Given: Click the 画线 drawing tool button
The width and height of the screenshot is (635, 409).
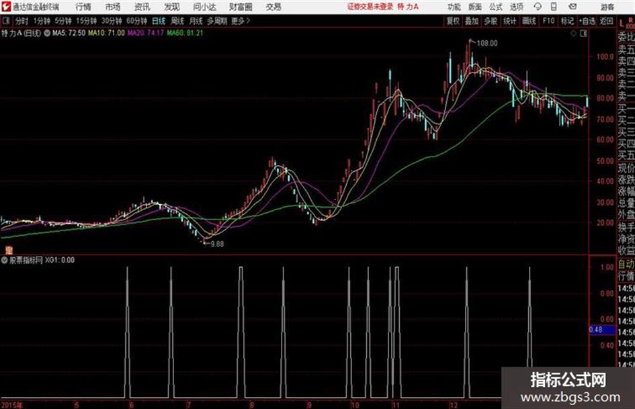Looking at the screenshot, I should coord(529,21).
